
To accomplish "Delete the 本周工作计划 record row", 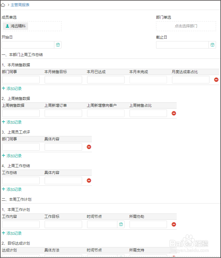I will click(174, 224).
